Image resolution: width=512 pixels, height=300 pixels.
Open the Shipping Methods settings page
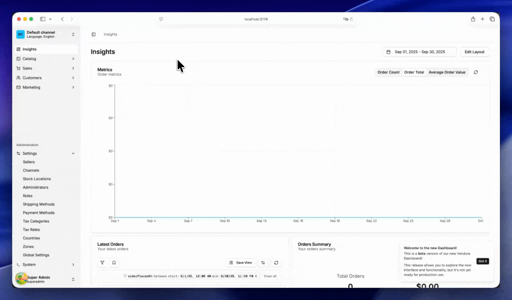pyautogui.click(x=39, y=204)
